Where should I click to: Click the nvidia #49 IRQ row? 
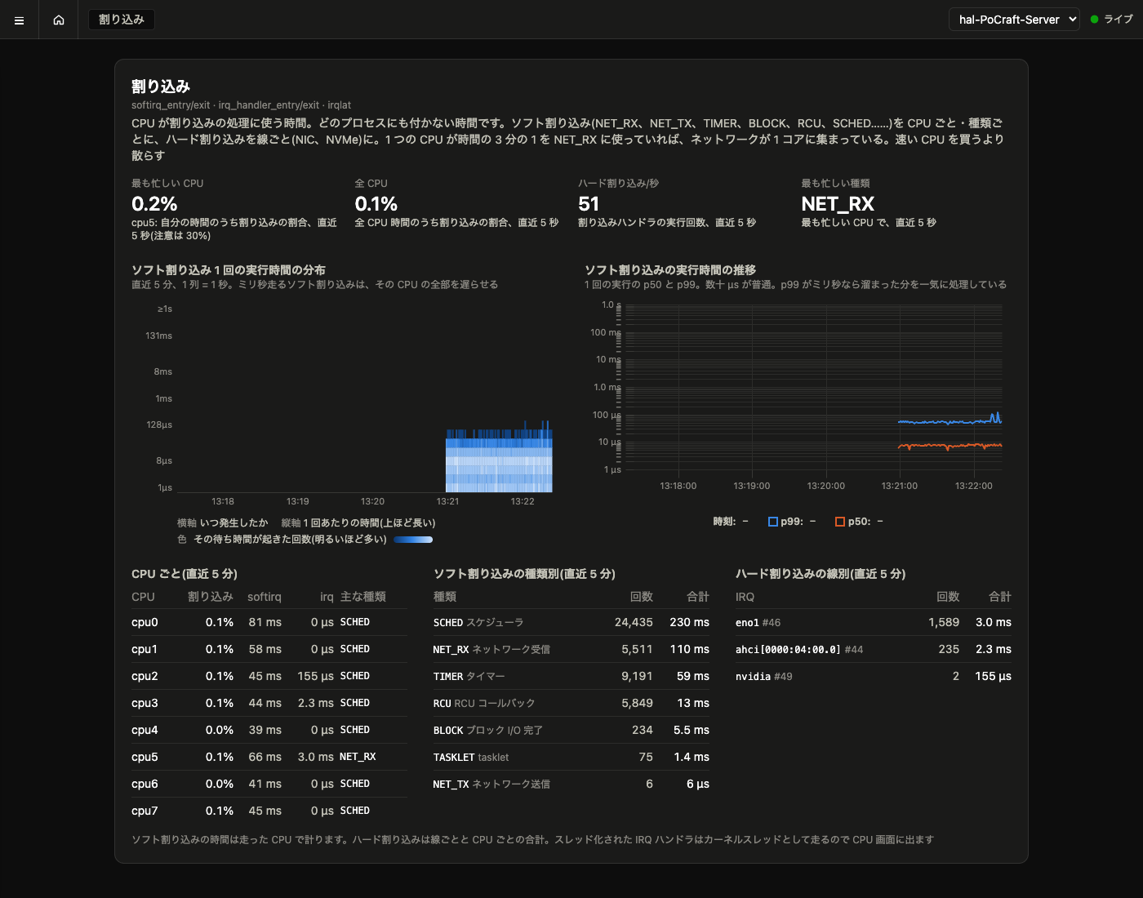[874, 676]
